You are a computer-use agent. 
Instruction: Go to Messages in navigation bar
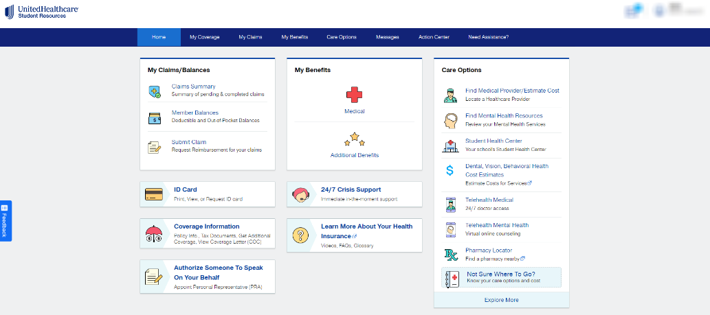tap(388, 37)
